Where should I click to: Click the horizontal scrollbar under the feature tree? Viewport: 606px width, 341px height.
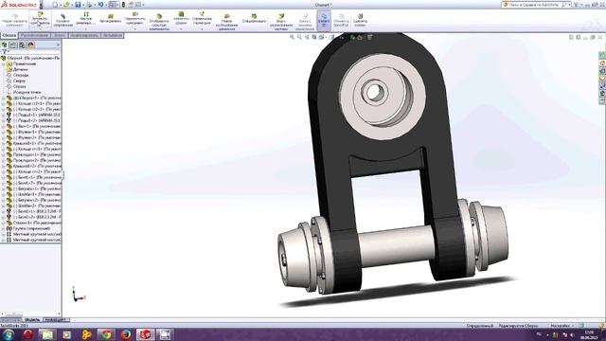[30, 314]
